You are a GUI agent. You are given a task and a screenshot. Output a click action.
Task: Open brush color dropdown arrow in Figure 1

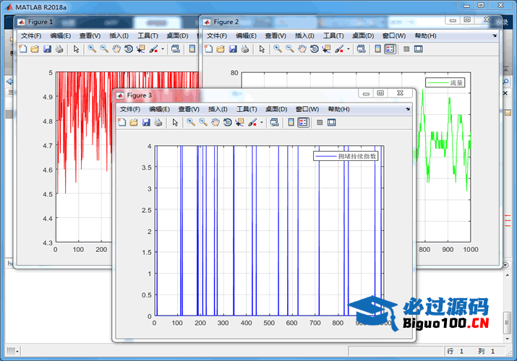click(x=163, y=49)
